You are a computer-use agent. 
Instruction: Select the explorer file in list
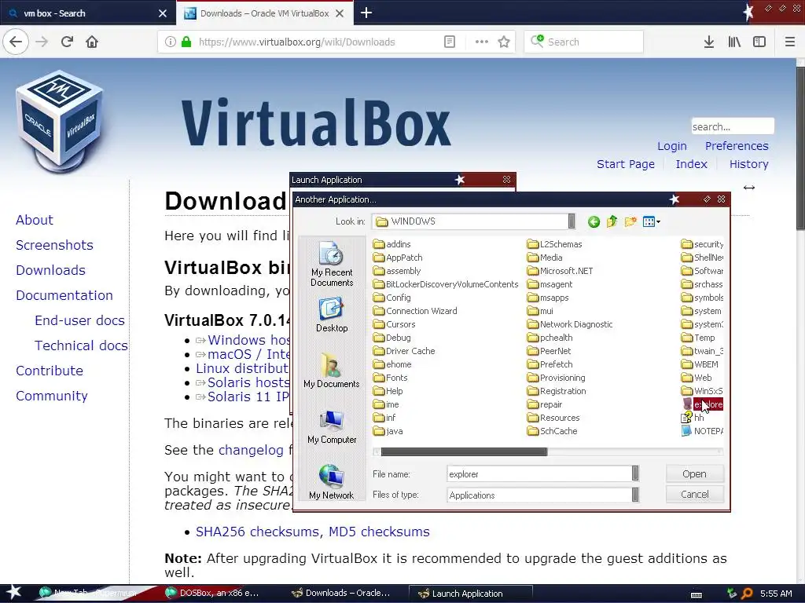point(702,404)
